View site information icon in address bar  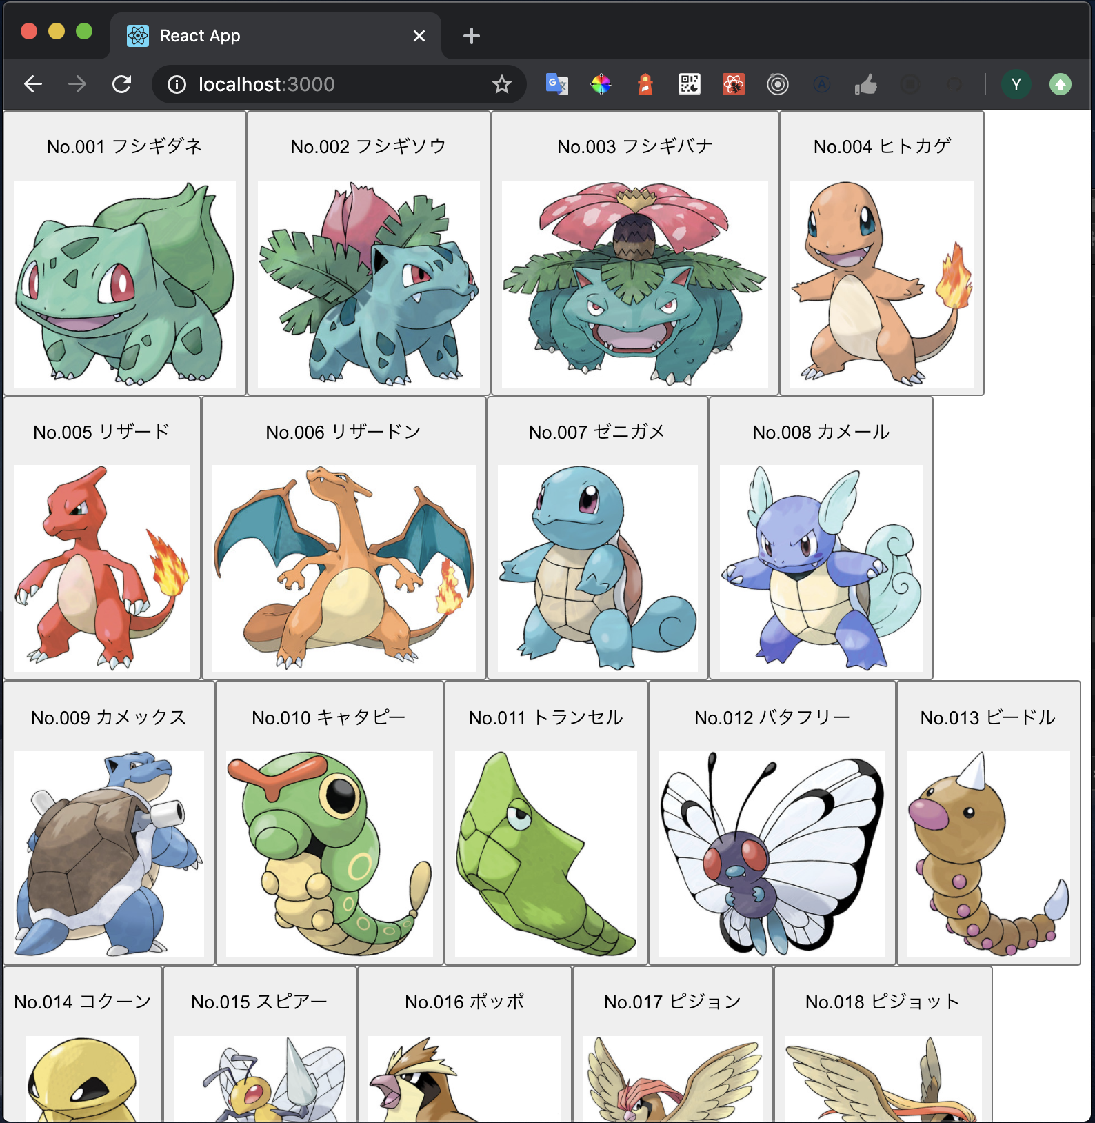point(177,84)
